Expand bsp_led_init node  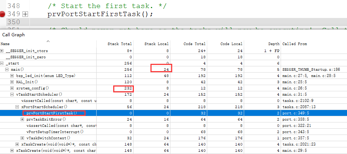[12, 76]
